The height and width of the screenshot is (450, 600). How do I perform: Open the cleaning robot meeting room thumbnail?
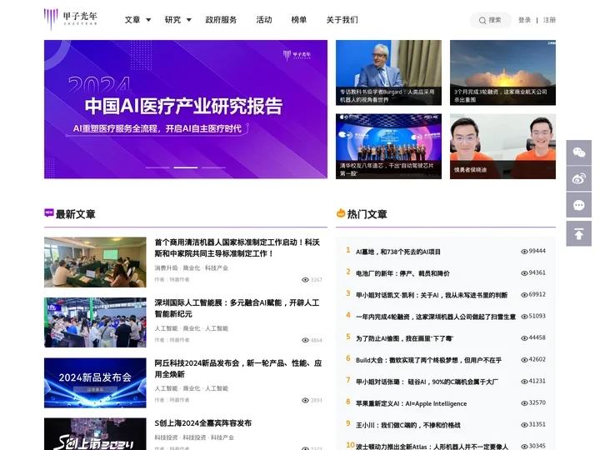[x=95, y=262]
